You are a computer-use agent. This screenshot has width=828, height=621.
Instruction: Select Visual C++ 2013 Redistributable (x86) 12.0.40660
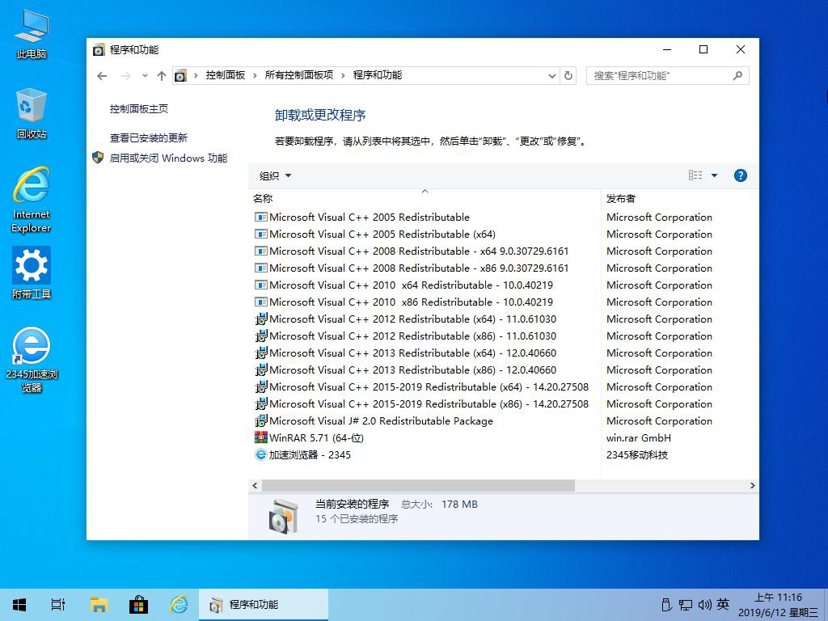412,370
